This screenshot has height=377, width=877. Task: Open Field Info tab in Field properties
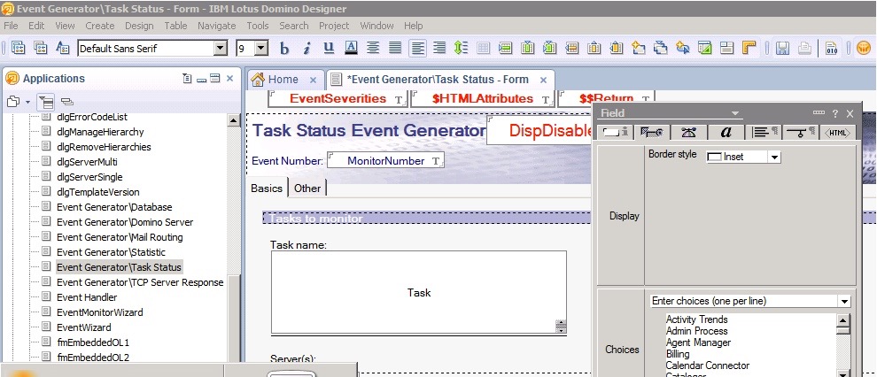click(616, 133)
